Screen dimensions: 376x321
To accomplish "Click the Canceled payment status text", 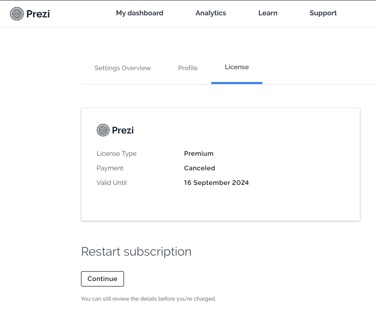I will [x=199, y=168].
